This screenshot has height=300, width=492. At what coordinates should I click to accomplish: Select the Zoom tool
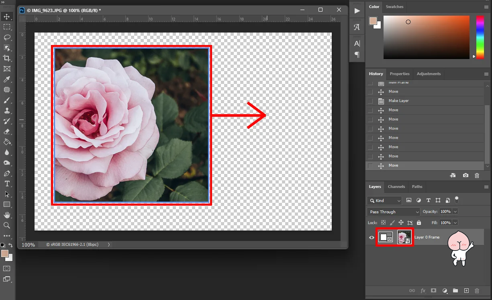(x=7, y=225)
